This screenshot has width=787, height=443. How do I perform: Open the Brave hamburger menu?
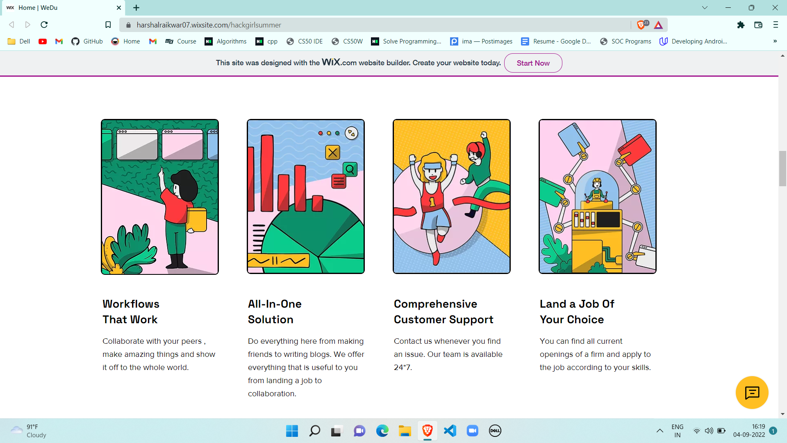[776, 25]
